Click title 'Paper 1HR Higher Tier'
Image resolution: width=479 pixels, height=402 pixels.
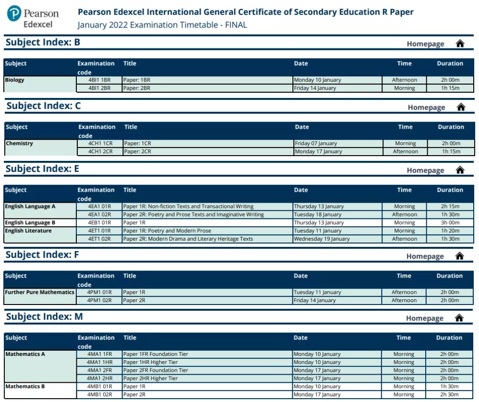pos(150,362)
